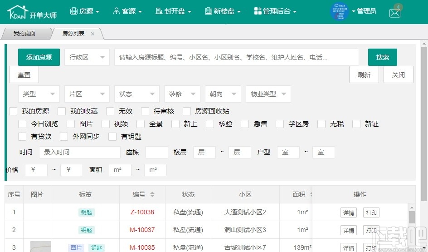Click 图片 tag in row 3

(76, 247)
